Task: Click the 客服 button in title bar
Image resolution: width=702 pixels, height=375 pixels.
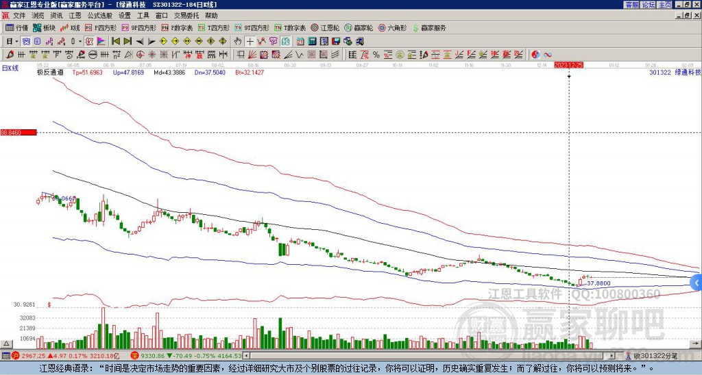Action: coord(631,4)
